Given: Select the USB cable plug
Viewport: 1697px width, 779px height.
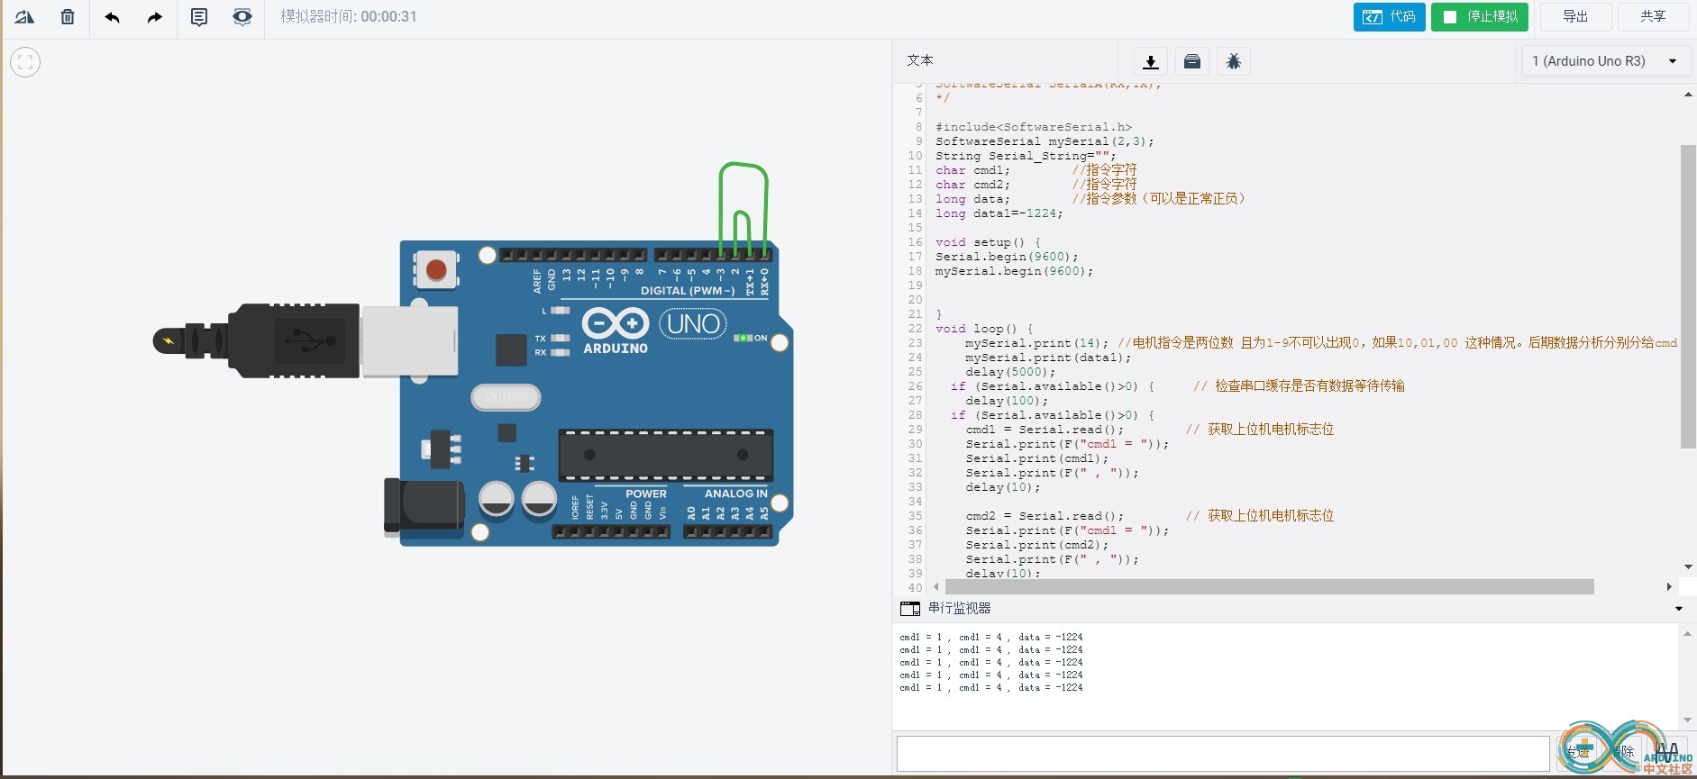Looking at the screenshot, I should coord(306,340).
